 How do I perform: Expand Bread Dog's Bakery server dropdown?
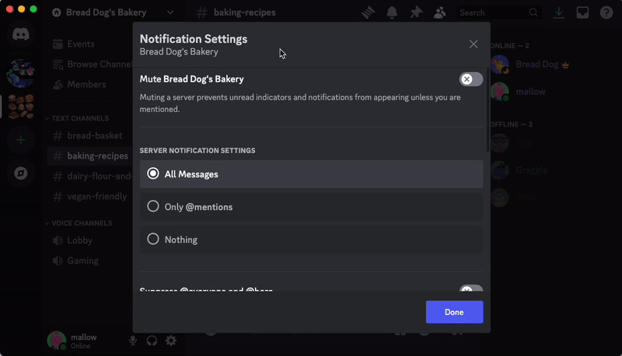coord(170,12)
